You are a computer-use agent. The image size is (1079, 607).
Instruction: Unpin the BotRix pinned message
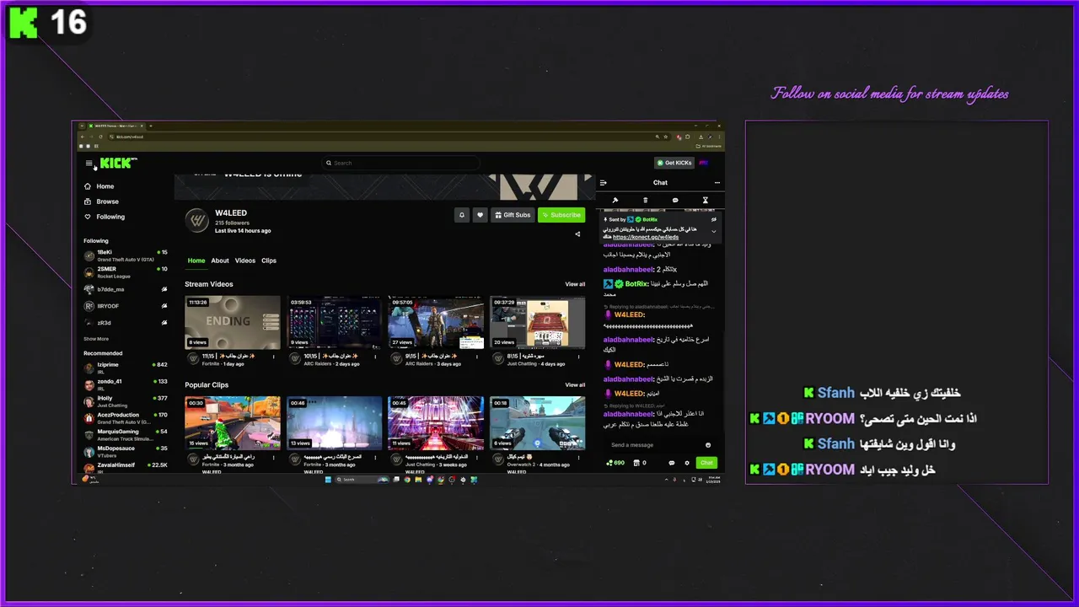click(x=714, y=219)
